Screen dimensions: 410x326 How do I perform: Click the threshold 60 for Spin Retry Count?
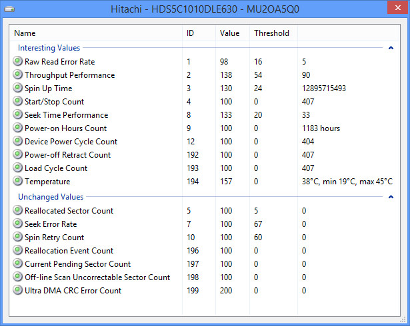(x=258, y=238)
